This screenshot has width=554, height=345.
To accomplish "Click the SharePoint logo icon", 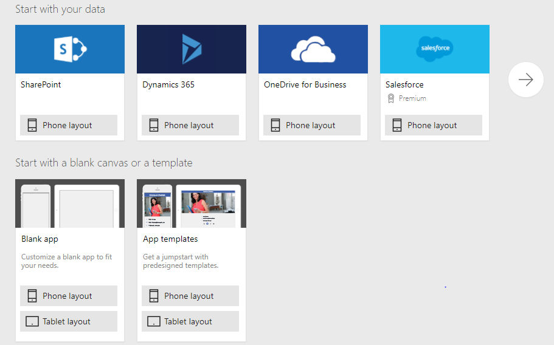I will [70, 49].
